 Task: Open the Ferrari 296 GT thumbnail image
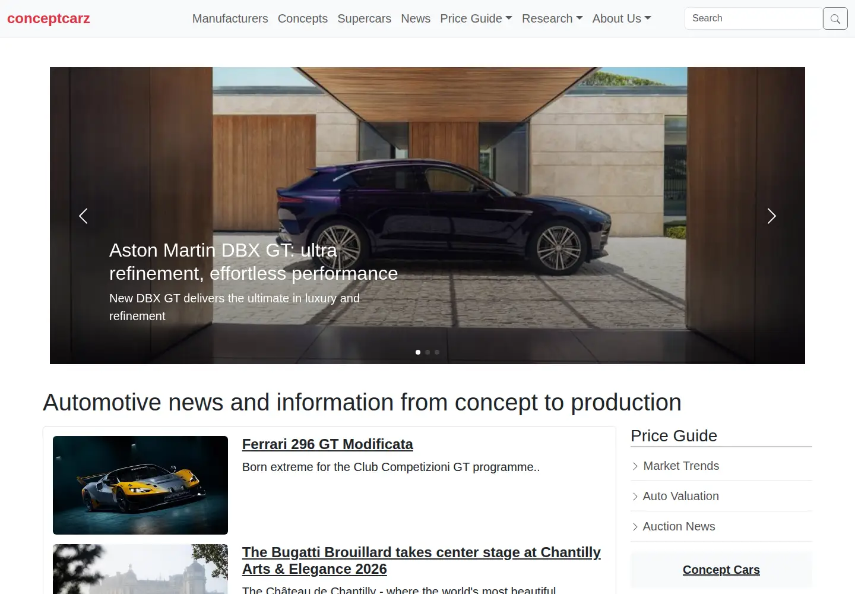point(140,485)
